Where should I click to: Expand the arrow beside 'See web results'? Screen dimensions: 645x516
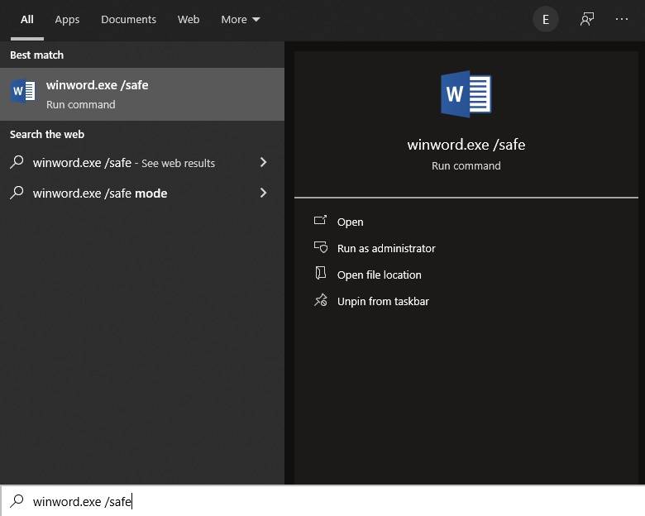coord(263,163)
